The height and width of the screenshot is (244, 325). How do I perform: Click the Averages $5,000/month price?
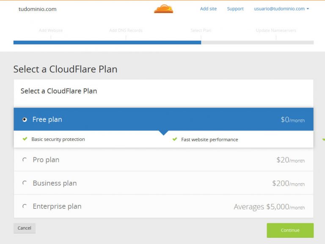269,207
